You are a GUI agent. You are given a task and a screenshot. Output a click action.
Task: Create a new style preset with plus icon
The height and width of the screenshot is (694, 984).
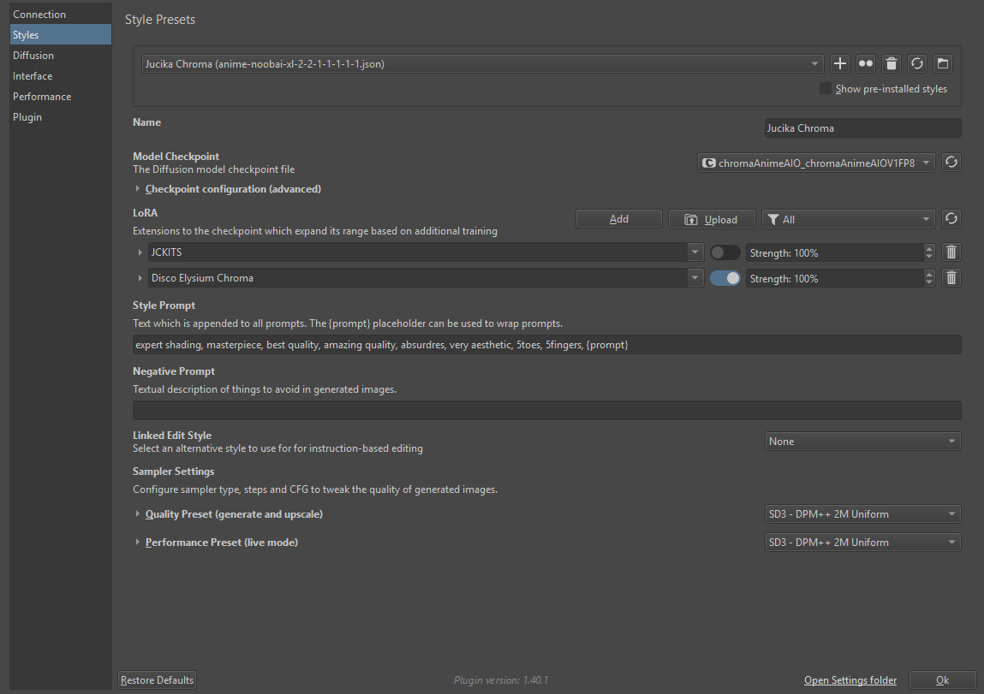(840, 63)
